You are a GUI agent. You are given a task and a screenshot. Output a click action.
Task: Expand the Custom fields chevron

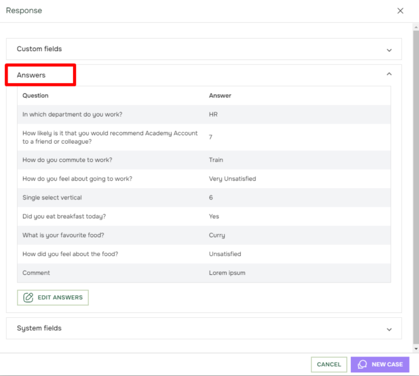tap(389, 50)
